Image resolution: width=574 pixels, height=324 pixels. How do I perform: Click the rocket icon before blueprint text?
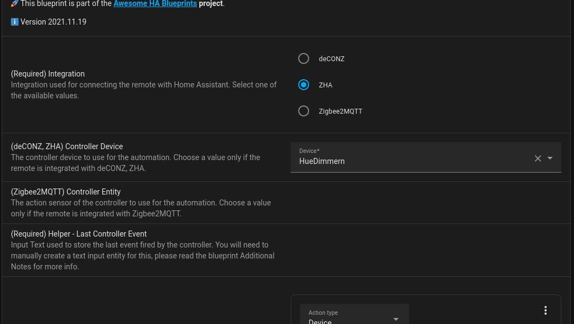pos(15,4)
